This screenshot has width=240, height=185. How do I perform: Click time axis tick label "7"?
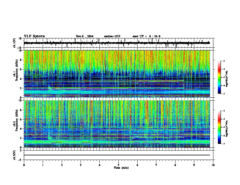click(156, 165)
